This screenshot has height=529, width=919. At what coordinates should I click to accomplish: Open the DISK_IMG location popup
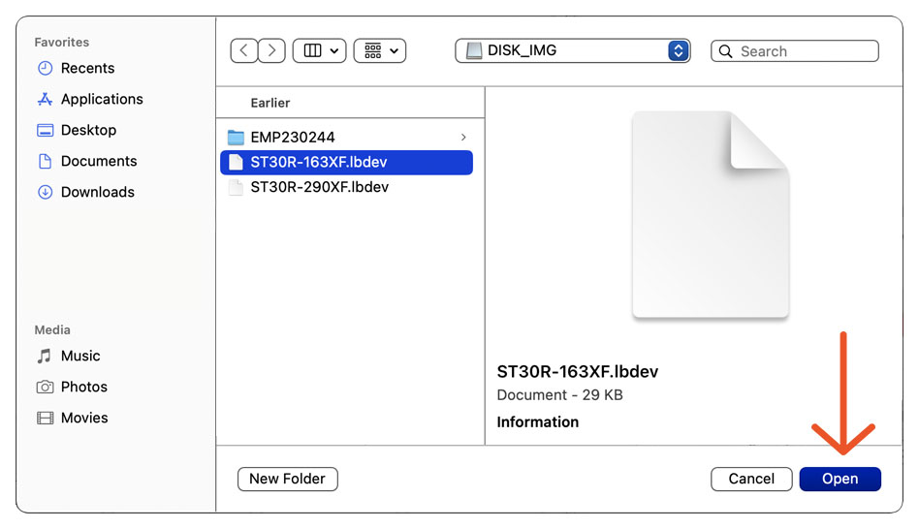click(573, 51)
